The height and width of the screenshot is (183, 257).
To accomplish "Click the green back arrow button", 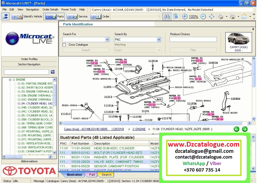I will [236, 129].
